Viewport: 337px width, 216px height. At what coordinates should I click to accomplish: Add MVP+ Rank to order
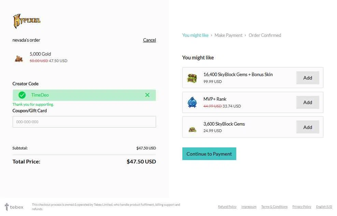click(308, 102)
